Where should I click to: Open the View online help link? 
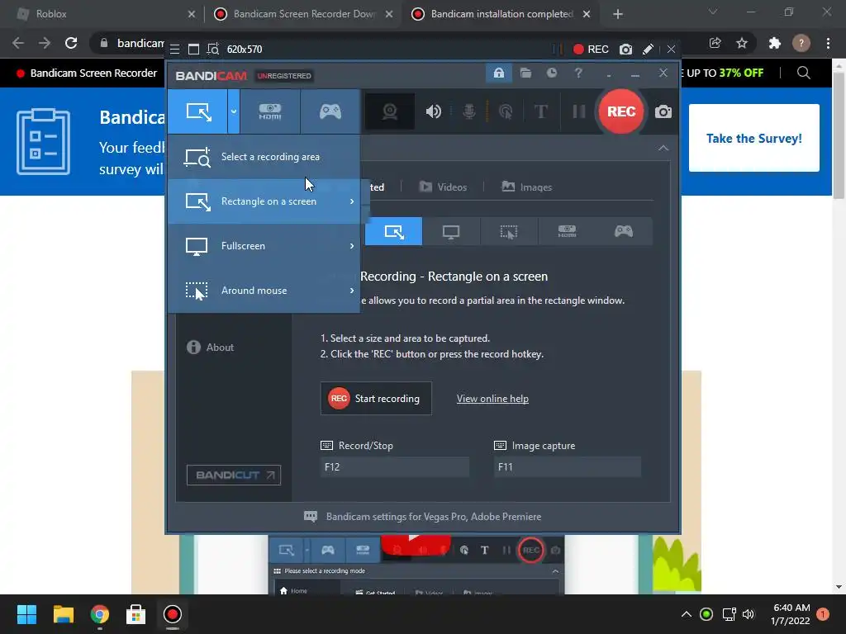click(x=492, y=399)
